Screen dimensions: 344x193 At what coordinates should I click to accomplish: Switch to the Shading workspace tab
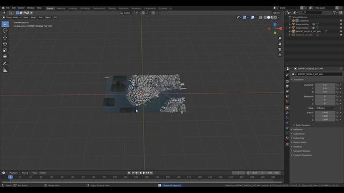point(112,9)
